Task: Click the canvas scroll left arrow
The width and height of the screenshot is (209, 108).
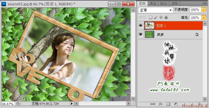Action: coord(76,104)
